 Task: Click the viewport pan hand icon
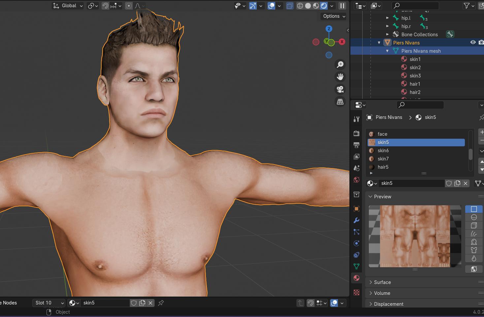[340, 77]
